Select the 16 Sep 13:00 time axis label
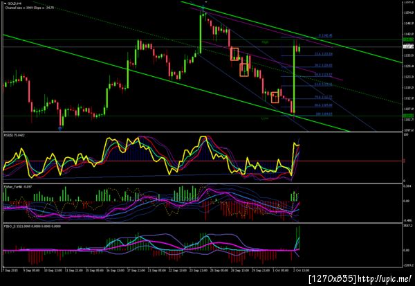 116,271
